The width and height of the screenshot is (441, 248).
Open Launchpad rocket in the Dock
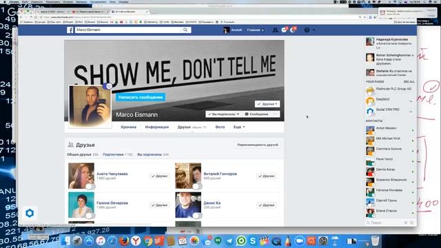click(x=77, y=241)
